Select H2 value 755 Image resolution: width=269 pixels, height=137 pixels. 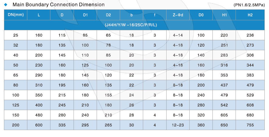[250, 125]
